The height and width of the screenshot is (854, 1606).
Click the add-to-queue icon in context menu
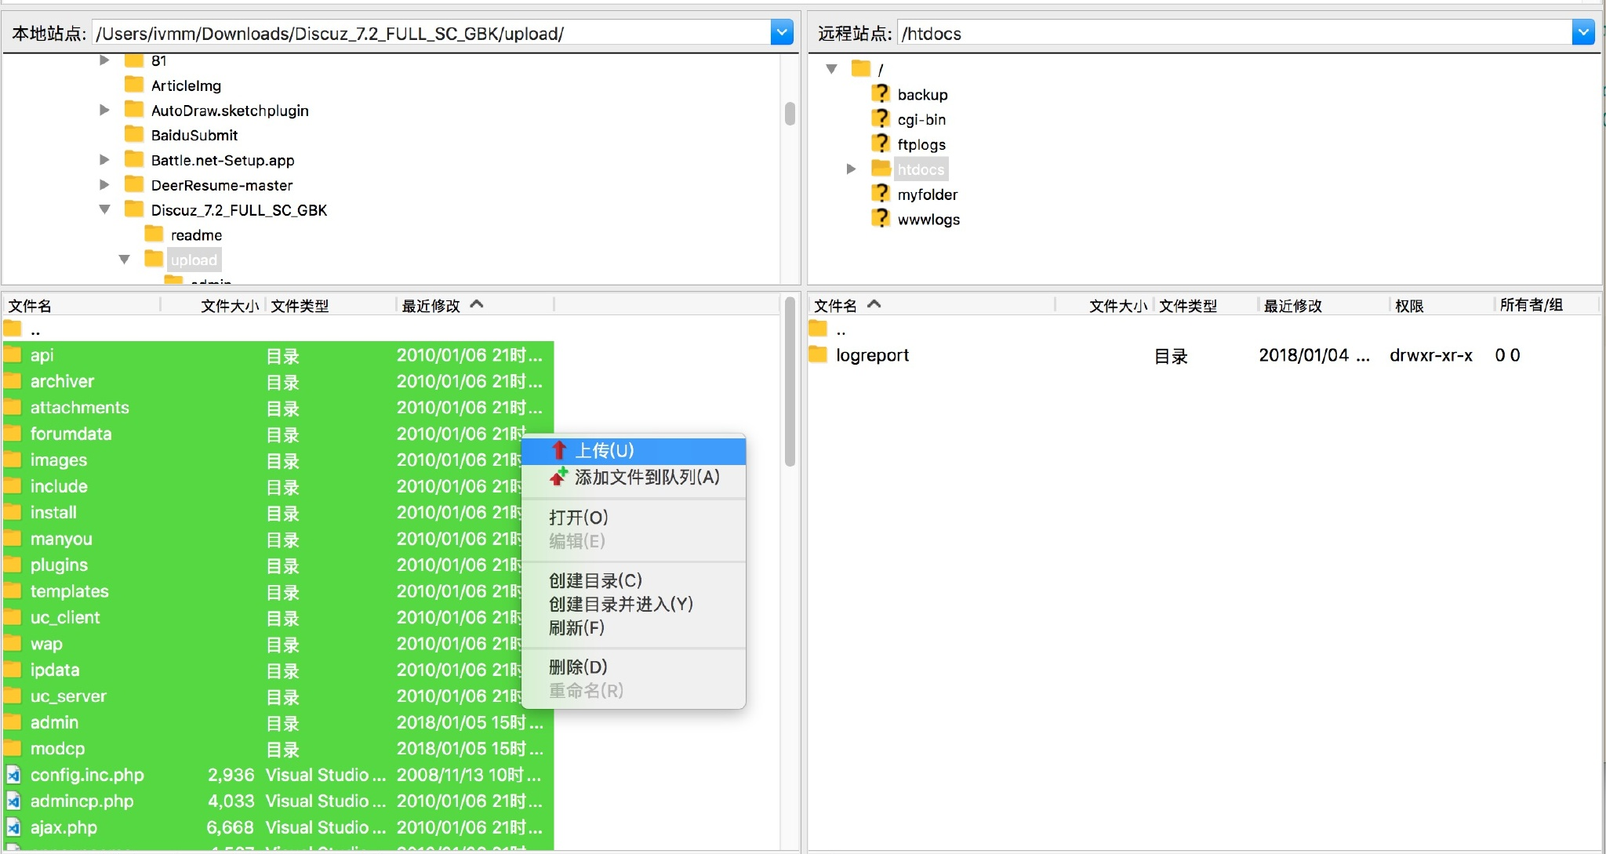pyautogui.click(x=558, y=477)
